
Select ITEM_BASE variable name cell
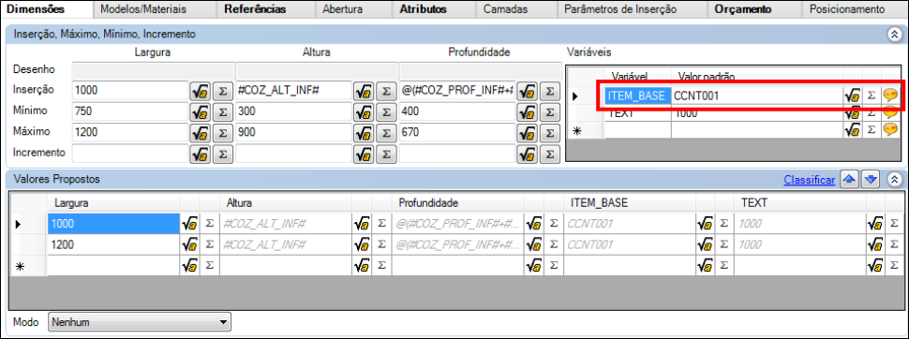[x=637, y=96]
